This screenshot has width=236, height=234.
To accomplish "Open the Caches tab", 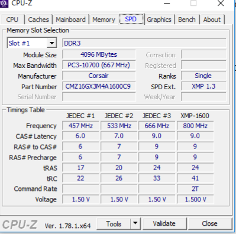I will [38, 19].
